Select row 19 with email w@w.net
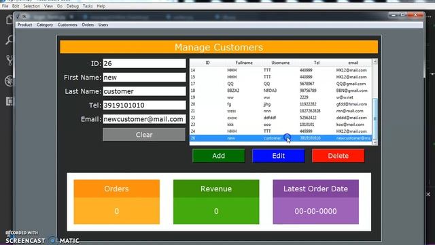435x245 pixels. pos(281,97)
